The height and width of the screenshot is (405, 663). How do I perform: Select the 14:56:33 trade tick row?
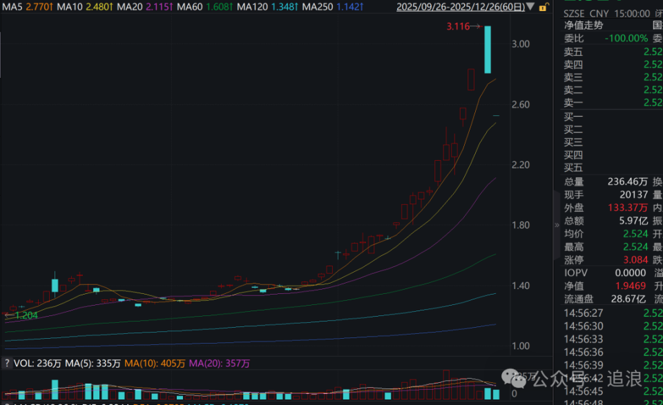(x=613, y=339)
